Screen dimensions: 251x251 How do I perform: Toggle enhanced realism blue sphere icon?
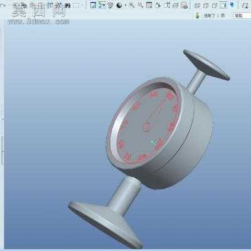click(232, 5)
